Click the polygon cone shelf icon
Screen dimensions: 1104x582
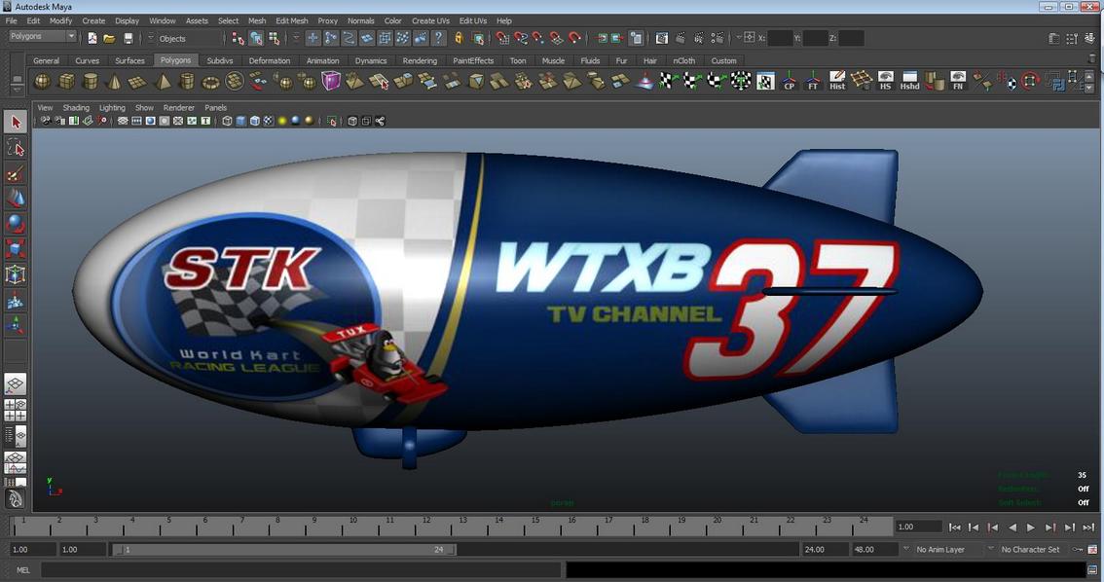(115, 82)
